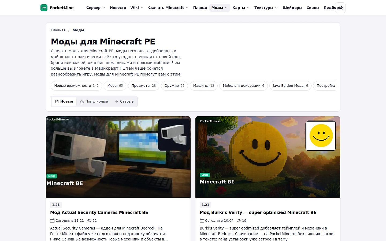Go to Главная breadcrumb link
386x241 pixels.
click(x=58, y=30)
